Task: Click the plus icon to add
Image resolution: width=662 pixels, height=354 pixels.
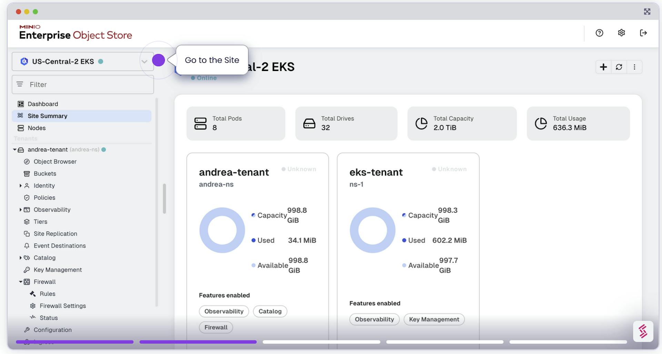Action: click(x=603, y=67)
